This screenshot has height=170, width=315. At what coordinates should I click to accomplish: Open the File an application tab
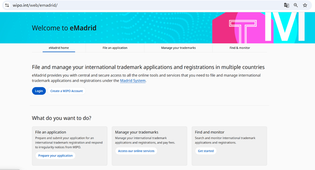tap(115, 48)
